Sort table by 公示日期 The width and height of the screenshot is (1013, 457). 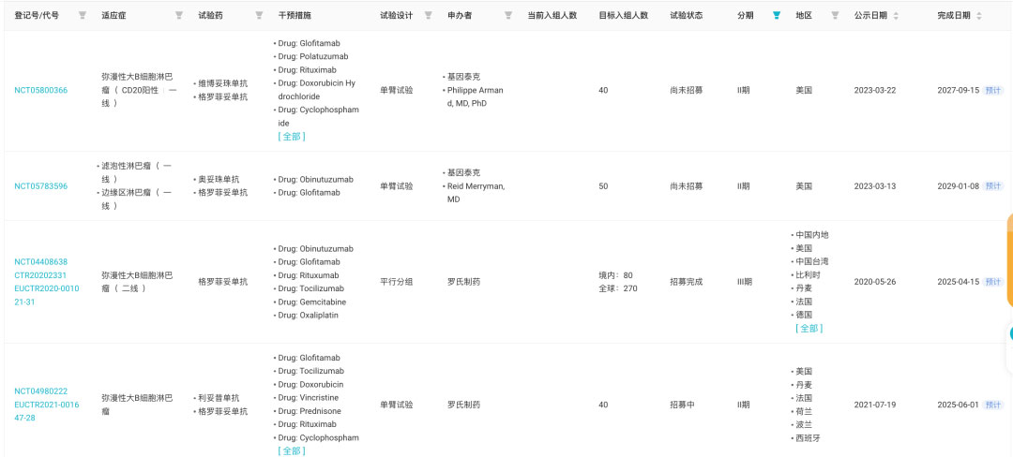(x=895, y=16)
